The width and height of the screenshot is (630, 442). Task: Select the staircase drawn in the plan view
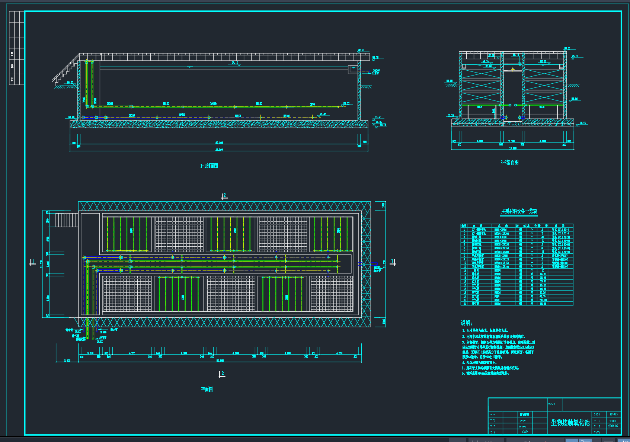tap(67, 220)
